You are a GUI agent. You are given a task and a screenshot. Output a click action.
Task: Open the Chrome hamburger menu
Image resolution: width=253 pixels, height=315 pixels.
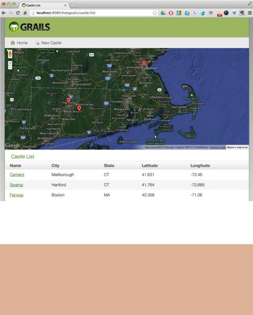249,13
